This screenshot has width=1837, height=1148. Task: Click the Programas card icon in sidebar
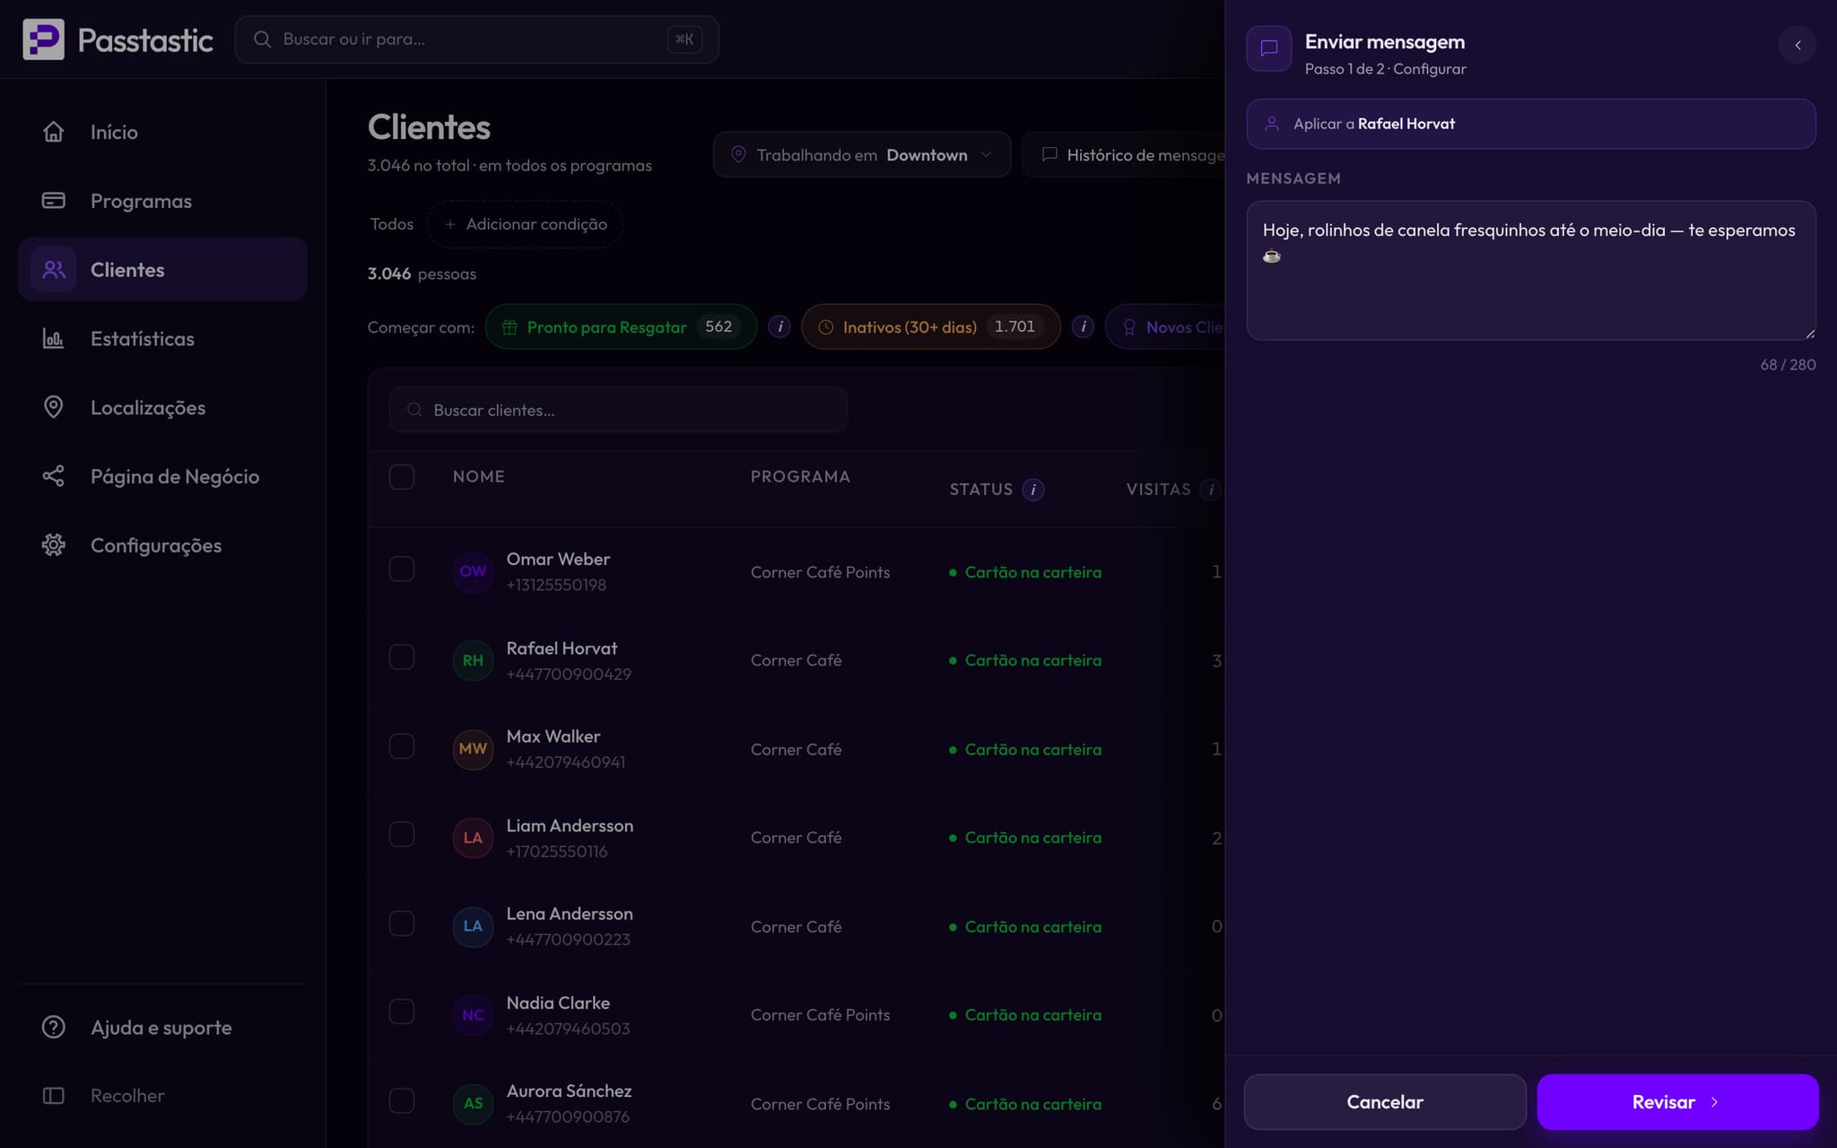(x=54, y=200)
